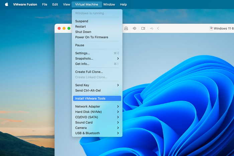The image size is (234, 156).
Task: Choose Get Info... menu entry
Action: (97, 64)
